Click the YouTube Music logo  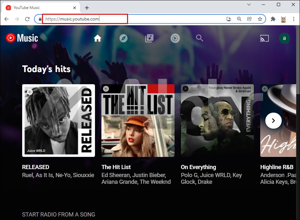pos(22,38)
